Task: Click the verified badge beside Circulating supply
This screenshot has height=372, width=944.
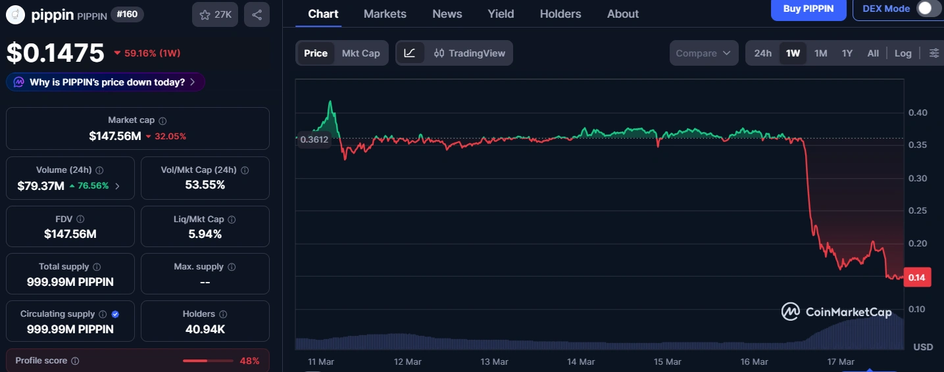Action: click(x=116, y=314)
